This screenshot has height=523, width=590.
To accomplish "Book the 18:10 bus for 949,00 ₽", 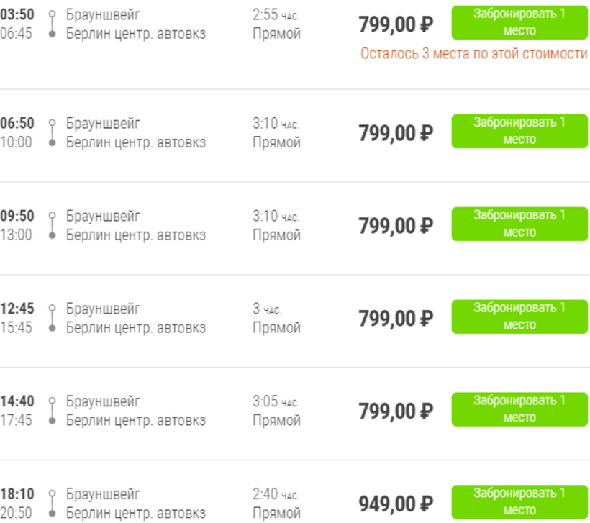I will click(x=519, y=502).
